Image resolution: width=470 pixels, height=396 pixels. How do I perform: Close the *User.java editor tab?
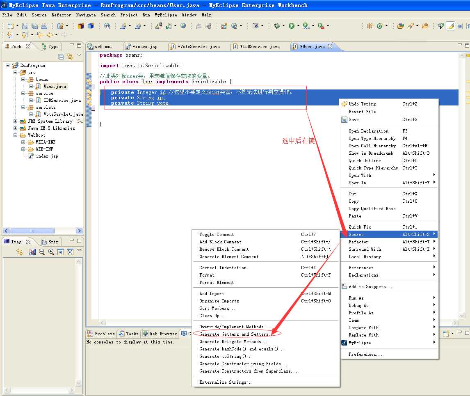click(x=330, y=46)
